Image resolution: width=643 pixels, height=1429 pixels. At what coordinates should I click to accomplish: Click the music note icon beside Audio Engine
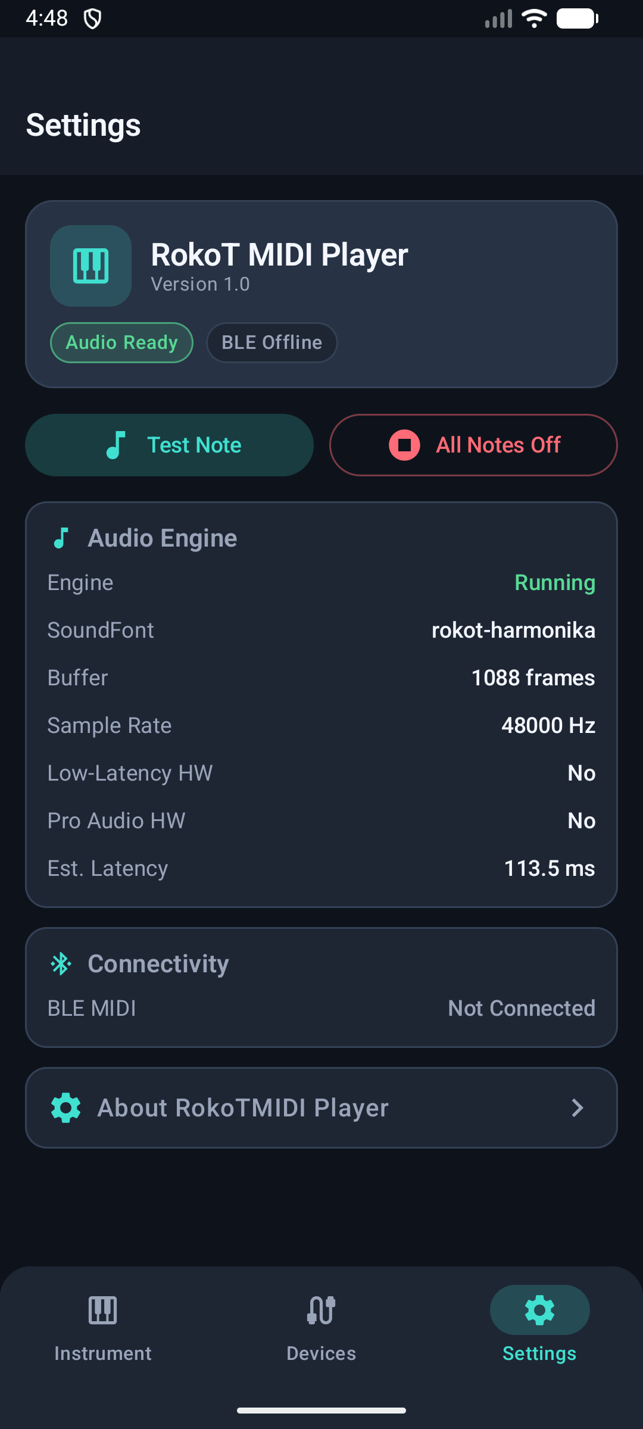point(61,538)
